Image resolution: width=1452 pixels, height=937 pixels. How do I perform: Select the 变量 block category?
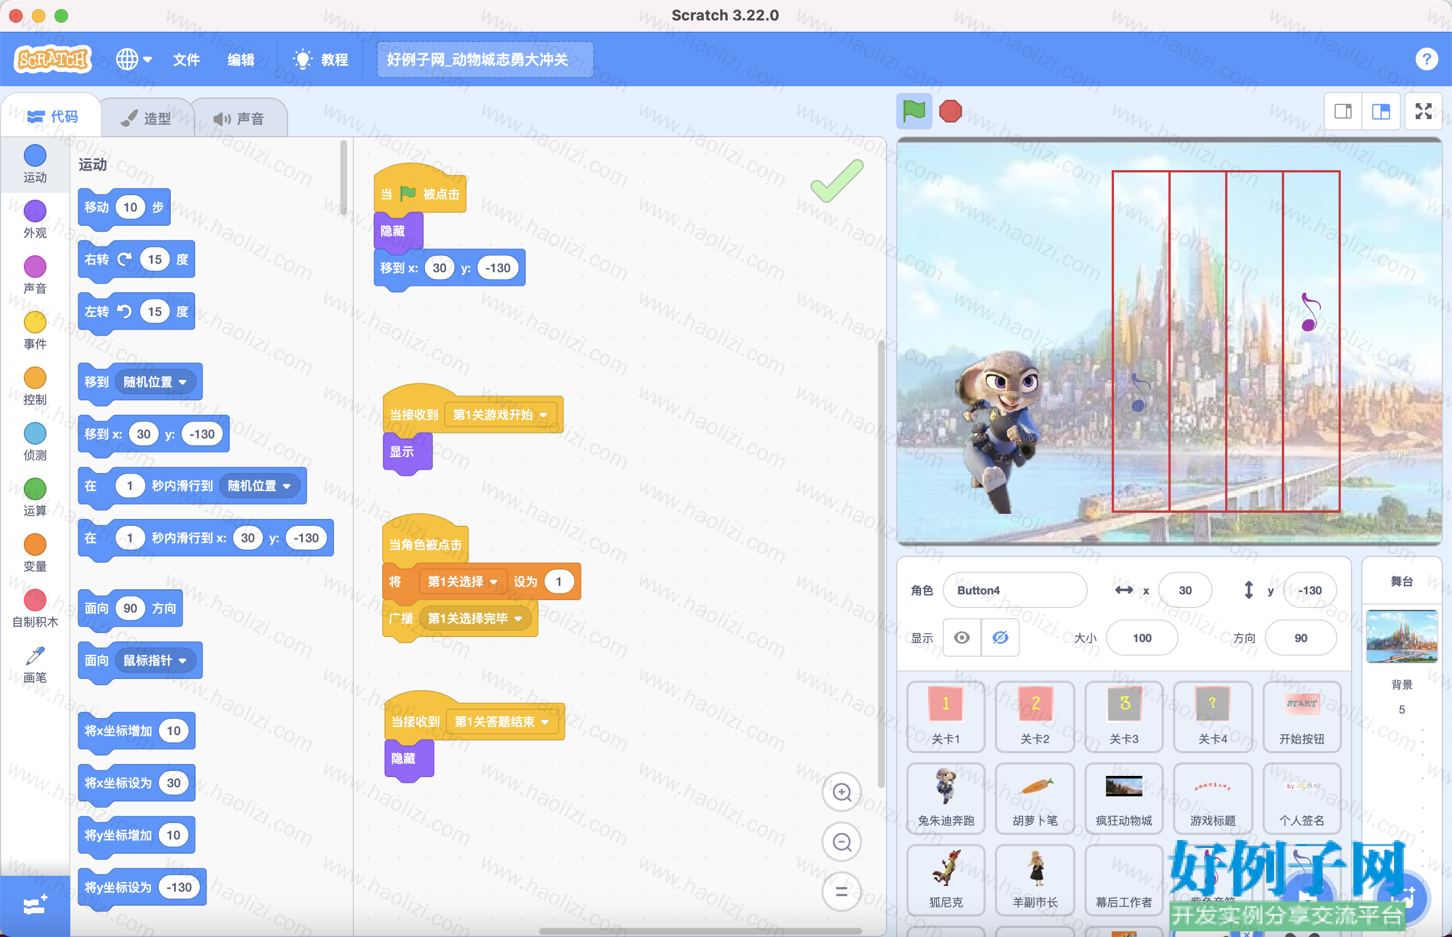click(x=35, y=552)
